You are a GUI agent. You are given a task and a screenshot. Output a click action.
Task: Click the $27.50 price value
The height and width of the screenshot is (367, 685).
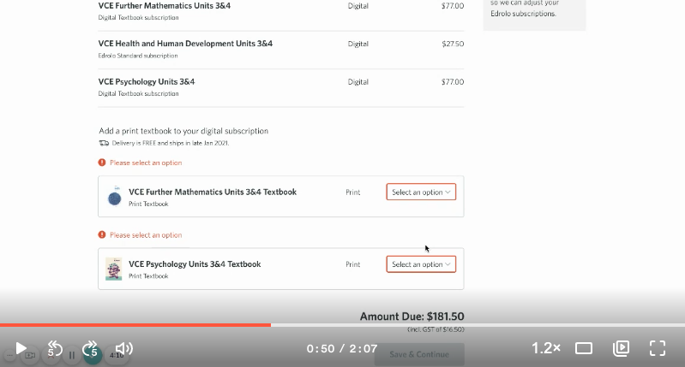click(x=453, y=44)
